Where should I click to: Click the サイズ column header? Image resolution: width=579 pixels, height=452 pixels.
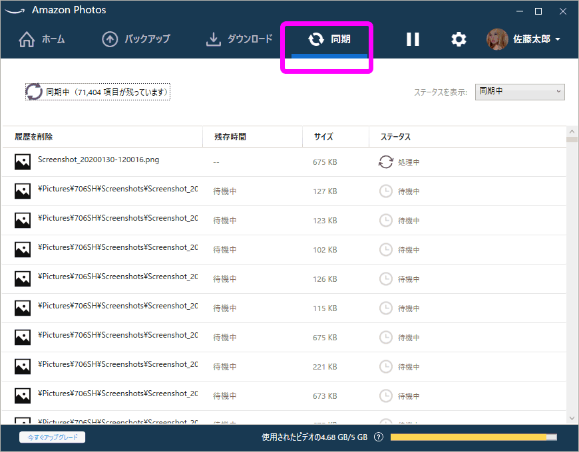[323, 137]
